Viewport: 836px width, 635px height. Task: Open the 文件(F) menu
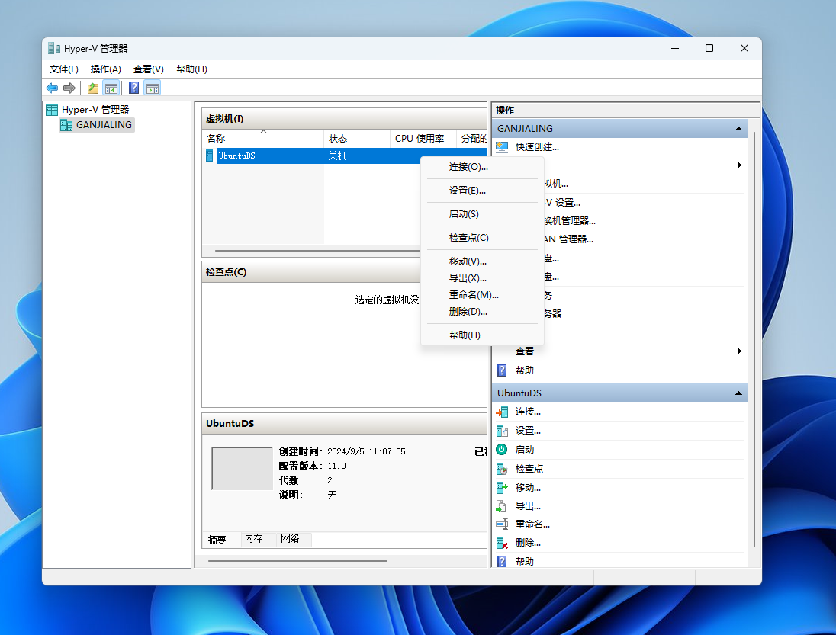(64, 69)
